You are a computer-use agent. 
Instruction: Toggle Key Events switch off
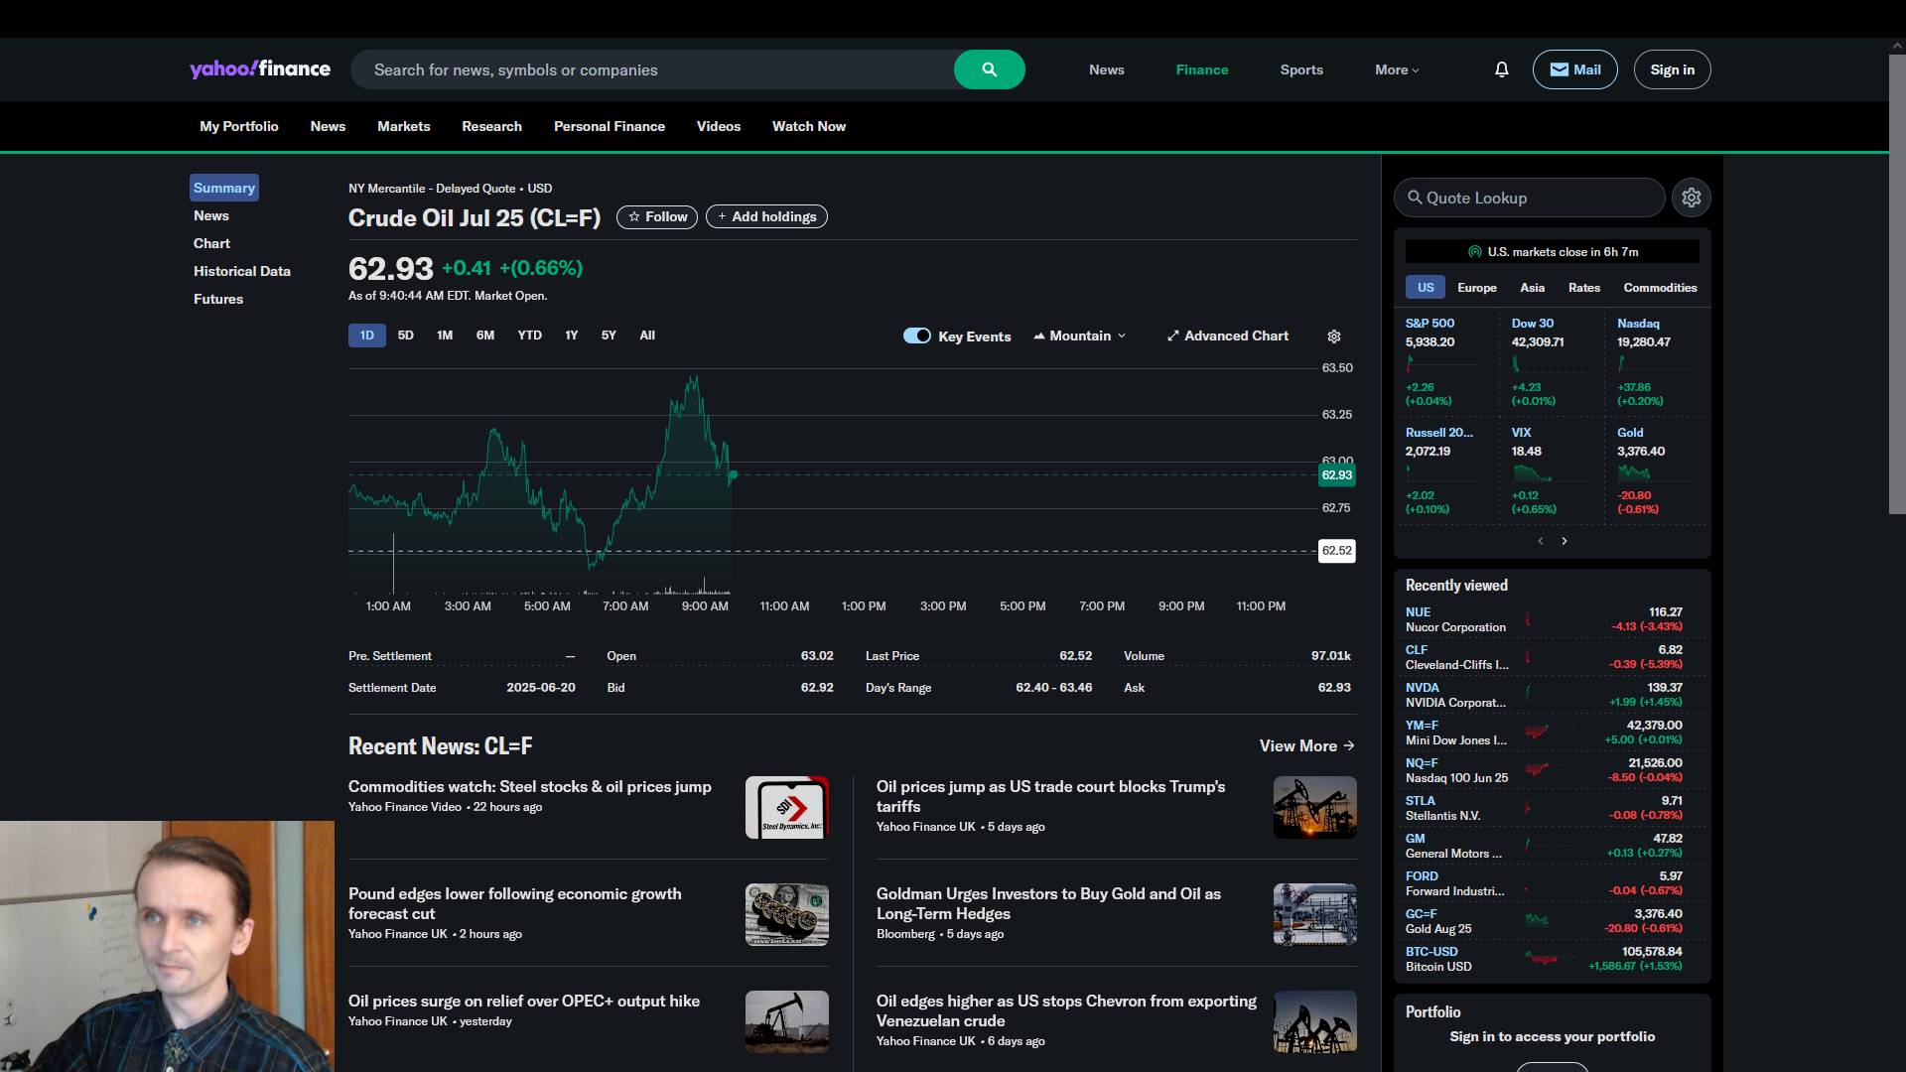pos(916,335)
